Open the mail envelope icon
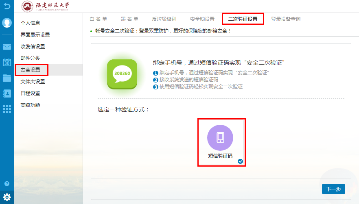This screenshot has height=204, width=359. [x=7, y=47]
